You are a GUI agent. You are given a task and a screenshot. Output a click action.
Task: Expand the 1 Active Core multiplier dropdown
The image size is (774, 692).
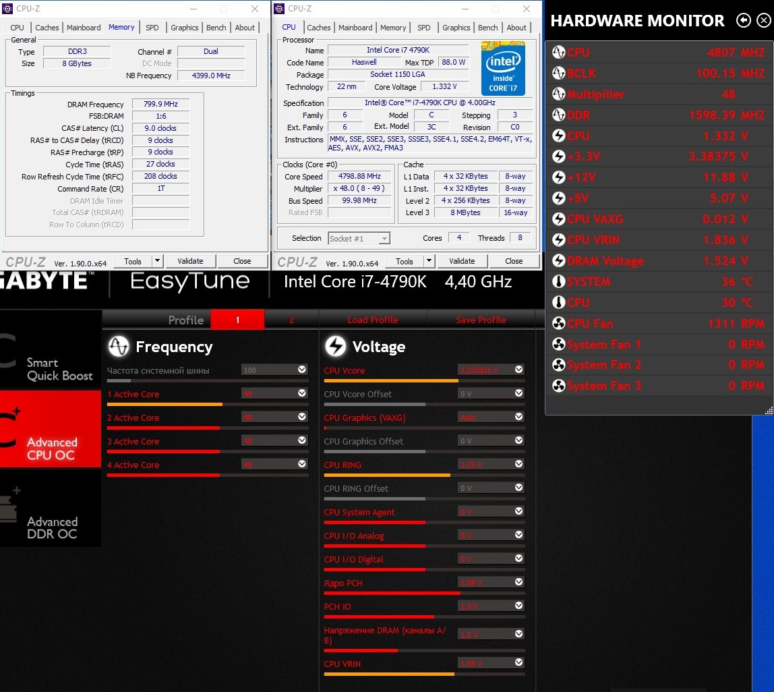coord(302,393)
